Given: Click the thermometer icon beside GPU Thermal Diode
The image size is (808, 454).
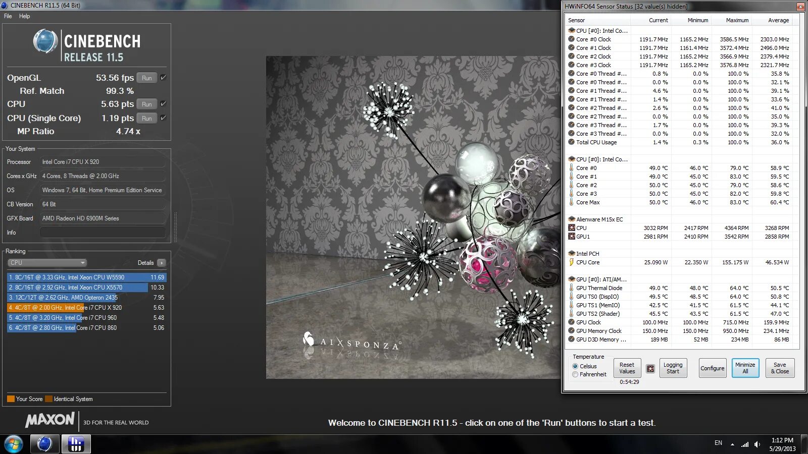Looking at the screenshot, I should point(571,288).
